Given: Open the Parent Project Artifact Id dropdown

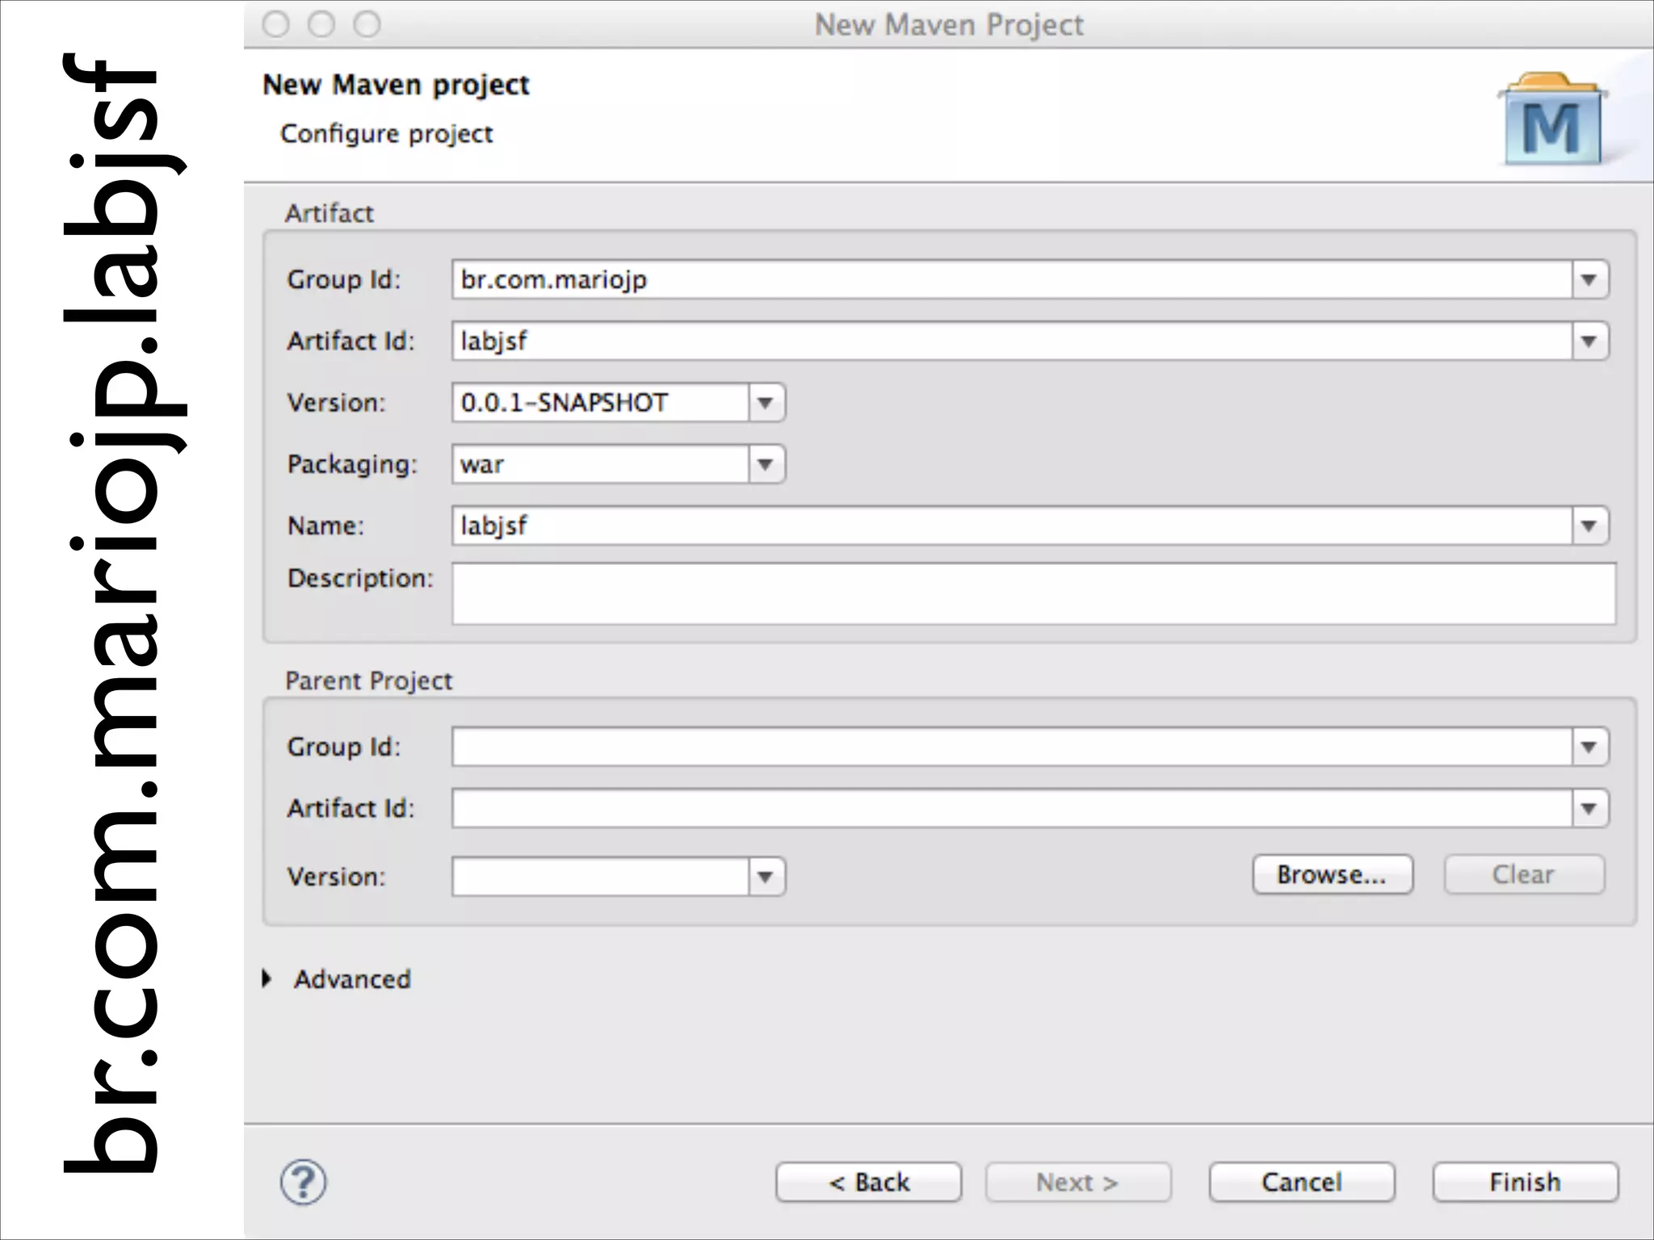Looking at the screenshot, I should tap(1589, 809).
